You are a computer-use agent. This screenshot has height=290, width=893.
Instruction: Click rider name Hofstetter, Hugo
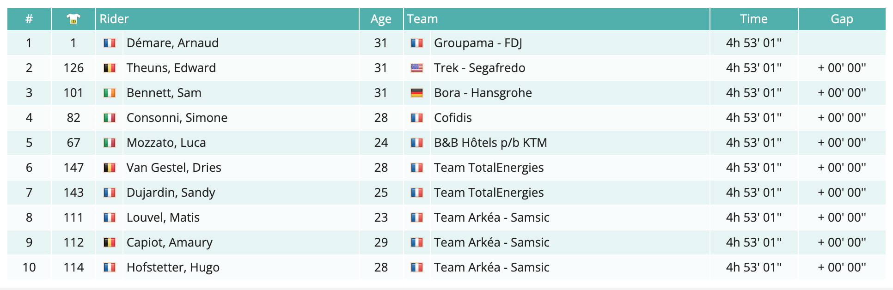[x=173, y=267]
